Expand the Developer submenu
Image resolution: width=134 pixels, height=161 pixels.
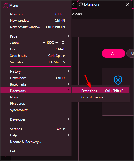click(x=68, y=119)
